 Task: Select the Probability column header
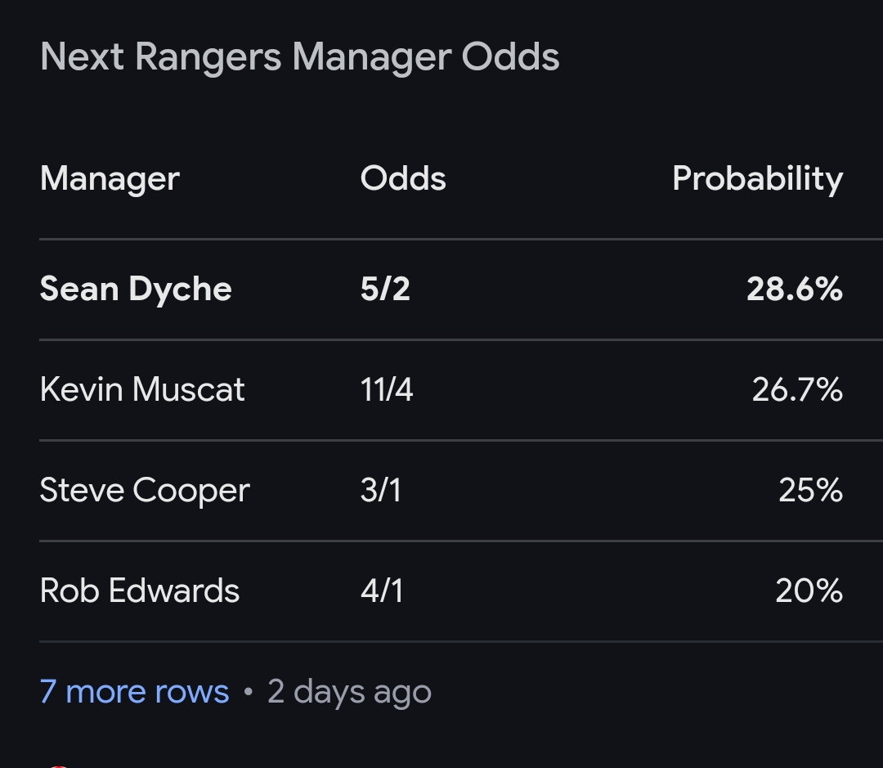click(757, 178)
